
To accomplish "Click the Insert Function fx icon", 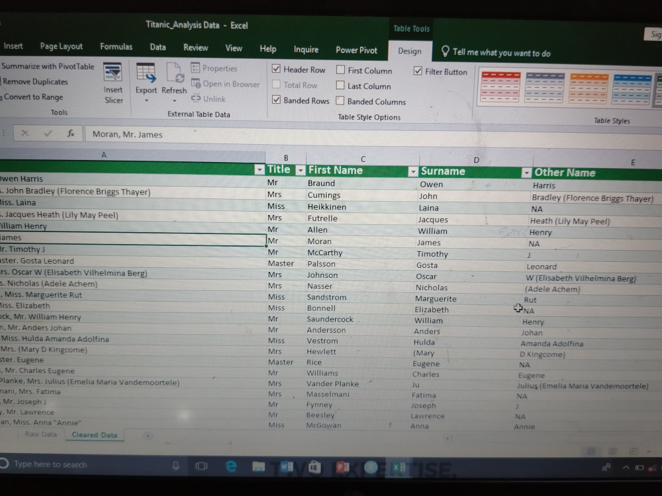I will pyautogui.click(x=71, y=134).
